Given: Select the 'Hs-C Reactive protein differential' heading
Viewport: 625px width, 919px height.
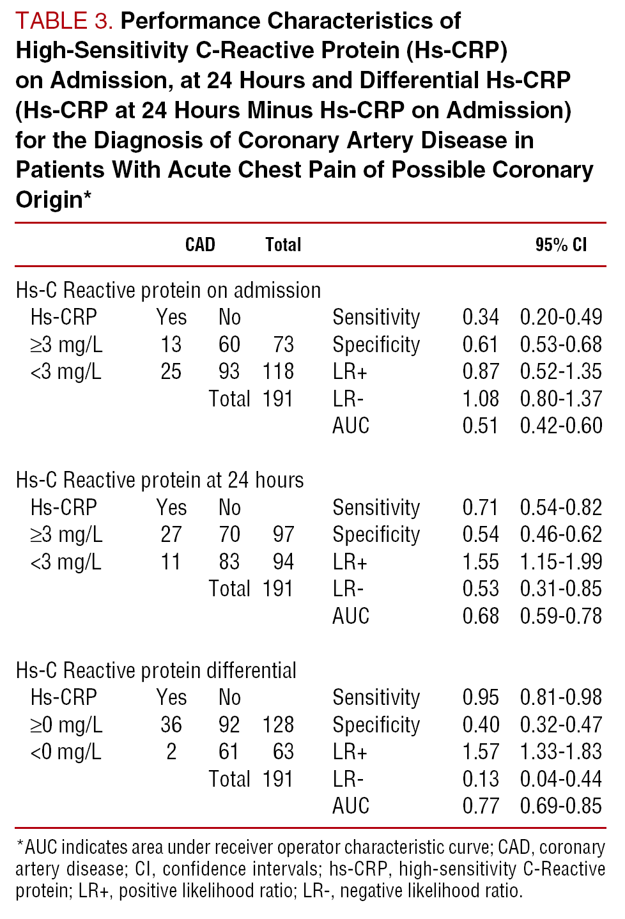Looking at the screenshot, I should pos(156,670).
